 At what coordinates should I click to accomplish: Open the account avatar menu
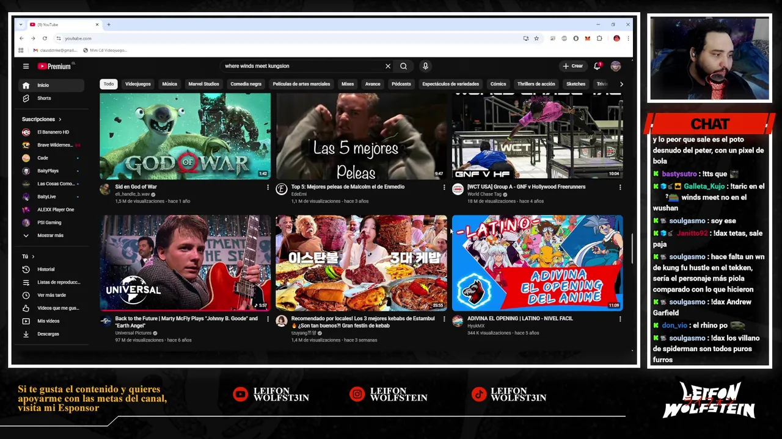[x=615, y=66]
